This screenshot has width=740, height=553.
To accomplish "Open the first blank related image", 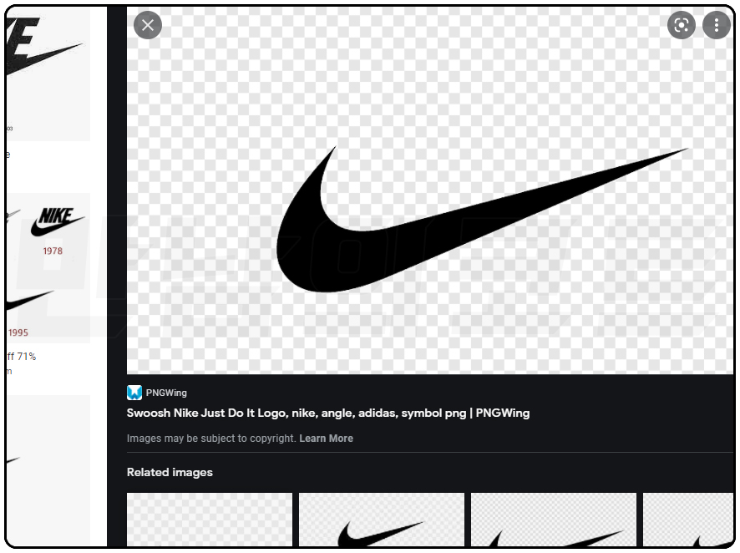I will coord(210,520).
